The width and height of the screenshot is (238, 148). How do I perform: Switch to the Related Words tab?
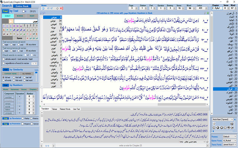[x=65, y=109]
